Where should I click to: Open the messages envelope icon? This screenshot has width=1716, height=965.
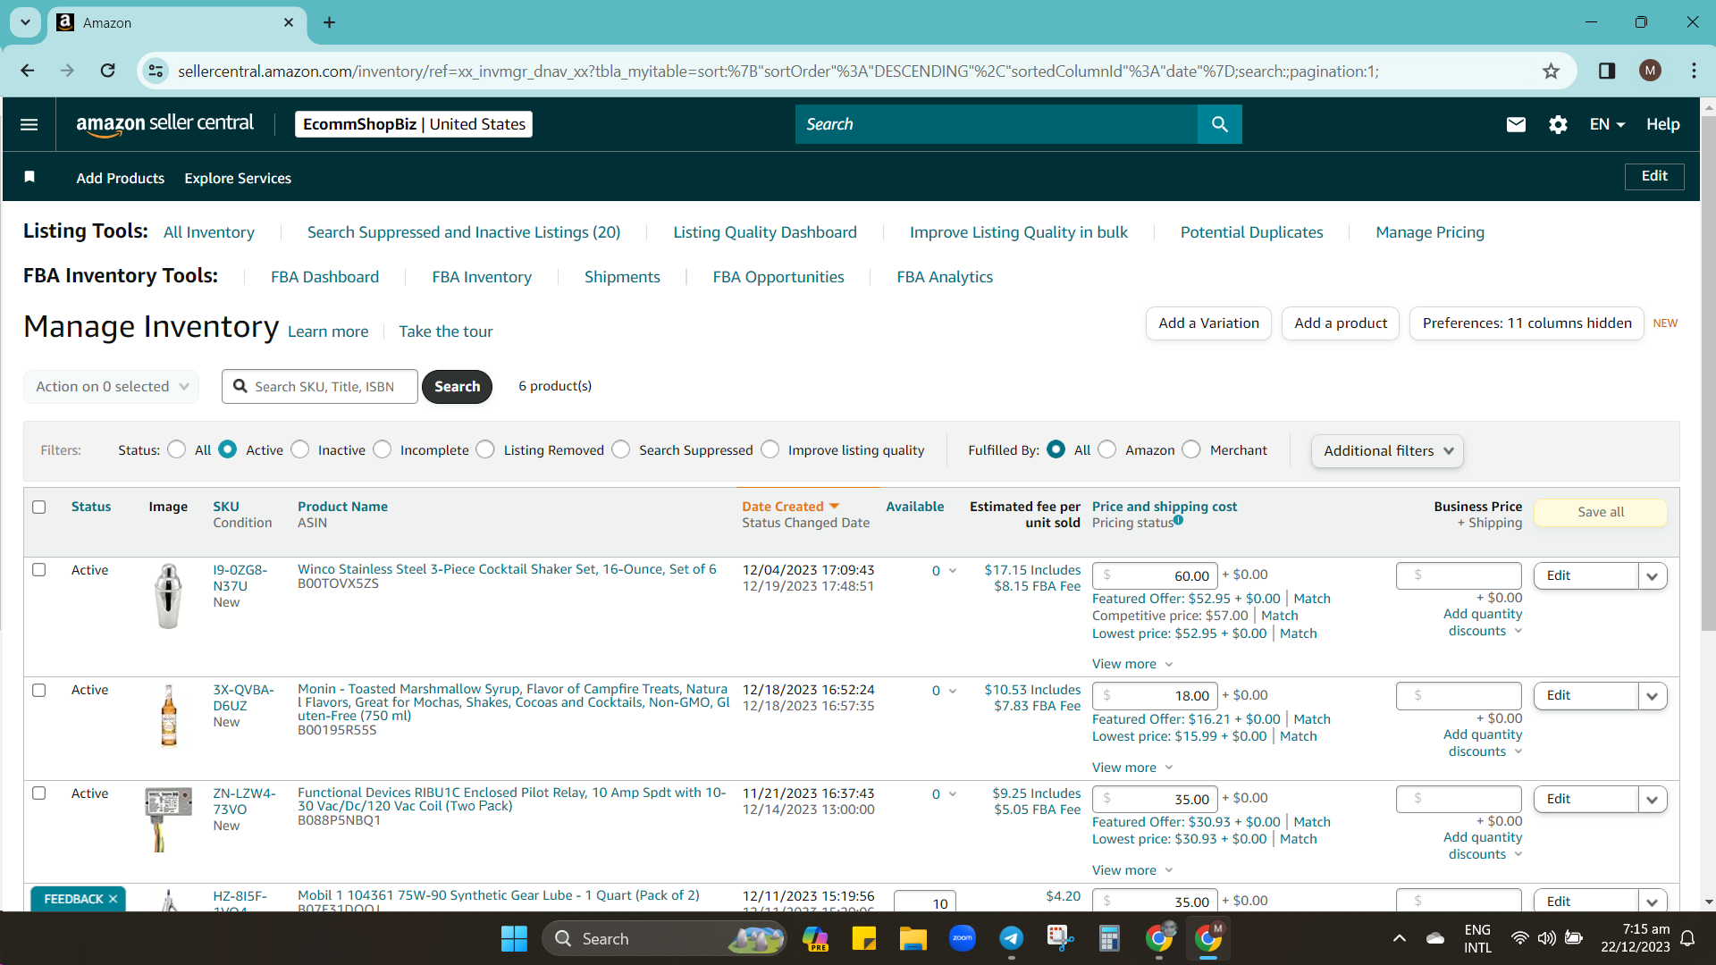click(x=1516, y=124)
